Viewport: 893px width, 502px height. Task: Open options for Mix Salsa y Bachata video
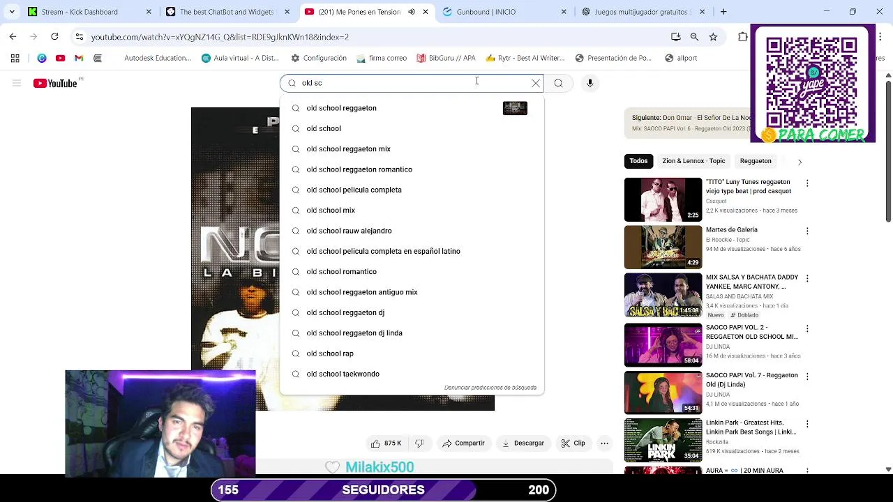[807, 278]
